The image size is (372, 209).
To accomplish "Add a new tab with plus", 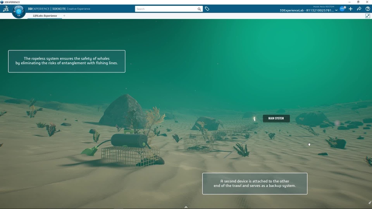I will [x=64, y=15].
